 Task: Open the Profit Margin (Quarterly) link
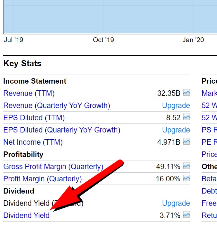click(42, 179)
